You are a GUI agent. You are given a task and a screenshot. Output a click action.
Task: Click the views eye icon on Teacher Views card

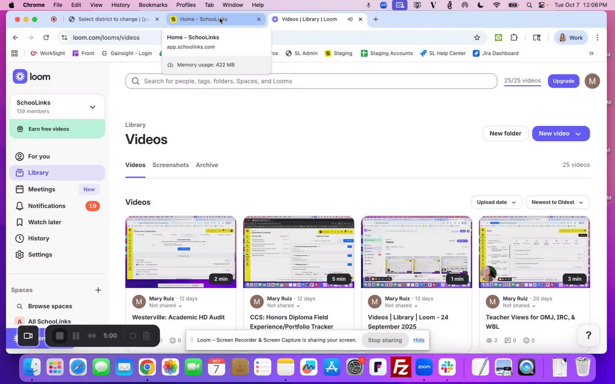[x=489, y=340]
